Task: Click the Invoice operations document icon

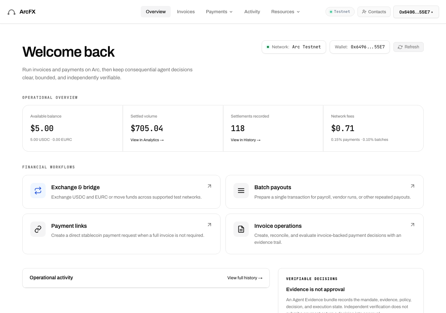Action: coord(241,229)
